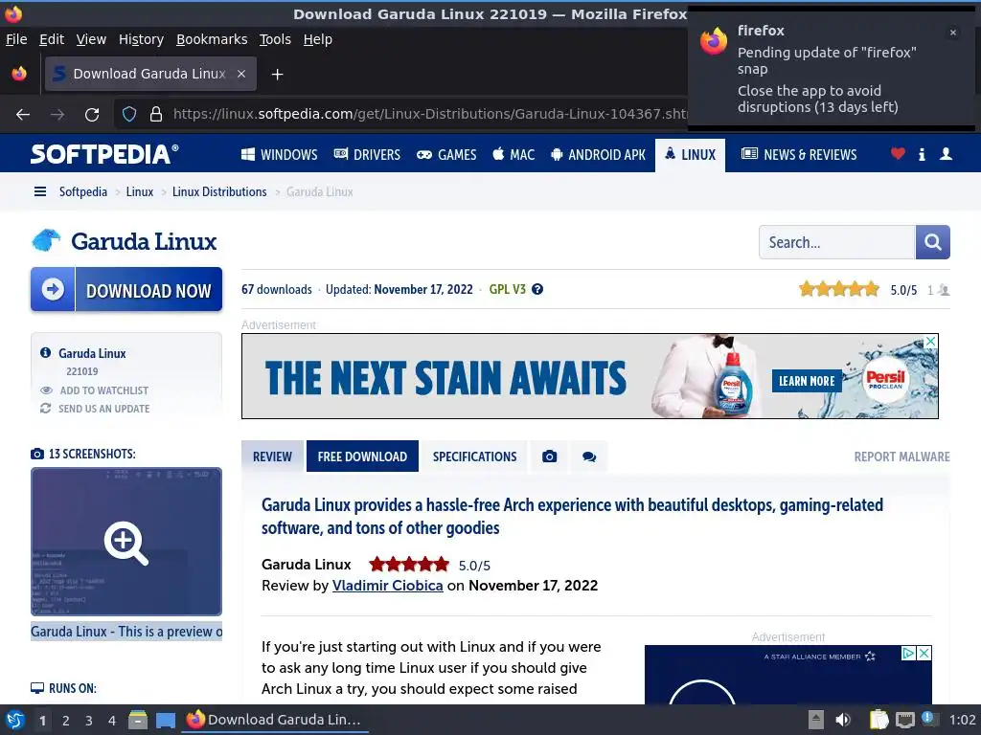The height and width of the screenshot is (735, 981).
Task: Open News & Reviews section
Action: (799, 154)
